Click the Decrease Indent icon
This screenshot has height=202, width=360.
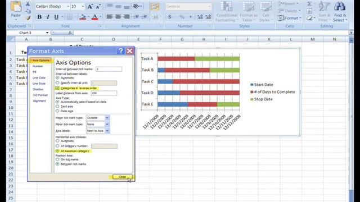(x=136, y=17)
